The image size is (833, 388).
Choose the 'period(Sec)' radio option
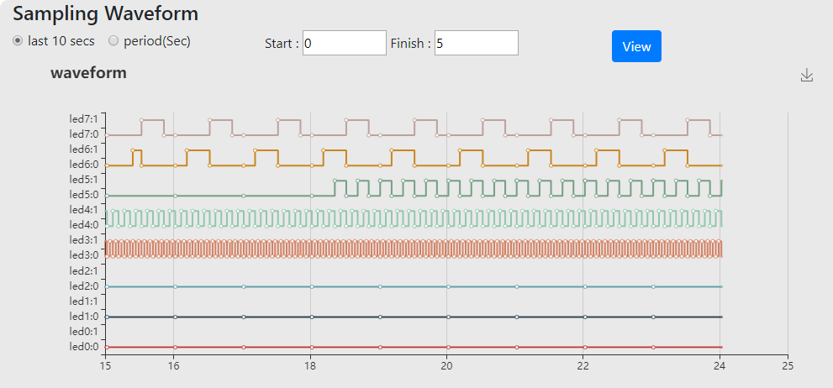click(x=113, y=41)
